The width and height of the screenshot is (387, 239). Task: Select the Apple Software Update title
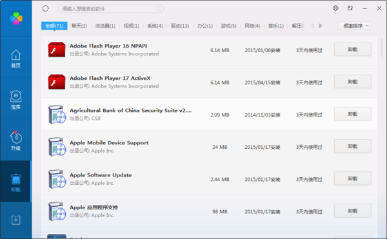click(x=101, y=175)
